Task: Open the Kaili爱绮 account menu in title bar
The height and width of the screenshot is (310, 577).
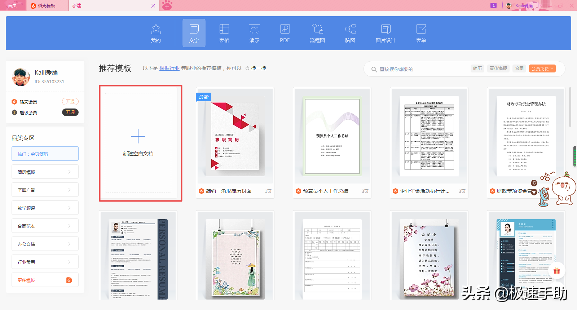Action: tap(520, 5)
